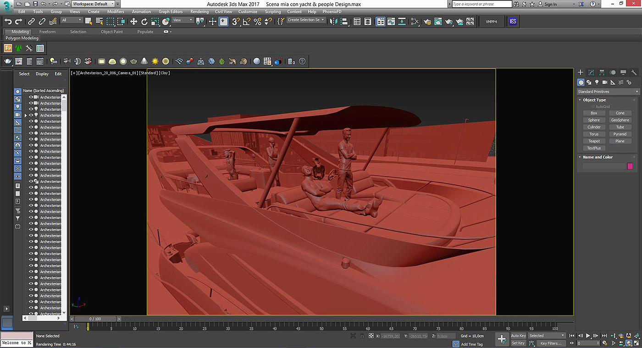
Task: Open the Modifiers menu
Action: [116, 11]
